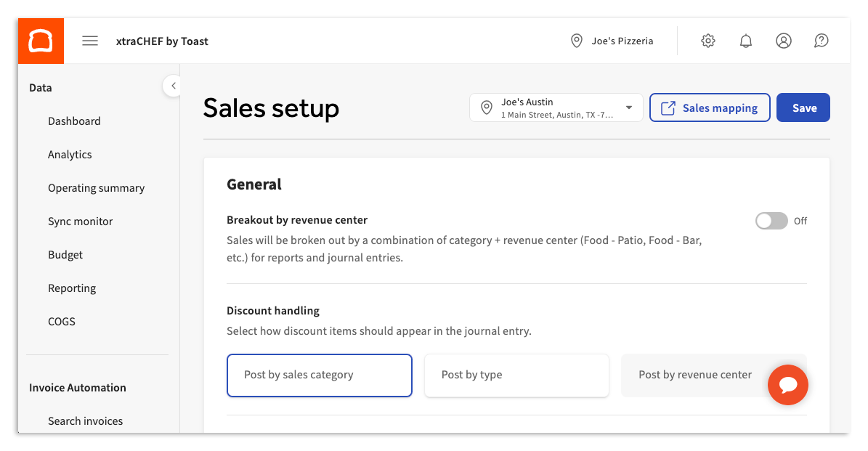
Task: Click the help question mark icon
Action: pyautogui.click(x=821, y=41)
